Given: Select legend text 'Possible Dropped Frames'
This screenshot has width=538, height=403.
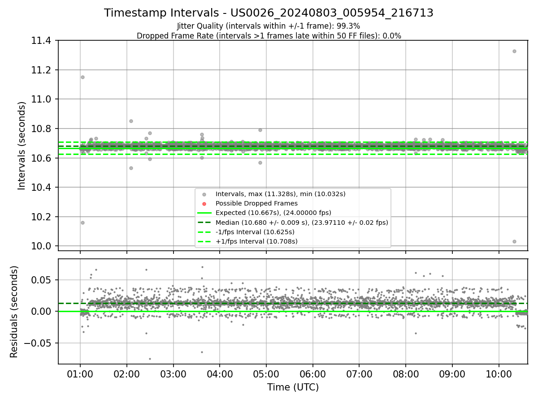Looking at the screenshot, I should pos(256,204).
